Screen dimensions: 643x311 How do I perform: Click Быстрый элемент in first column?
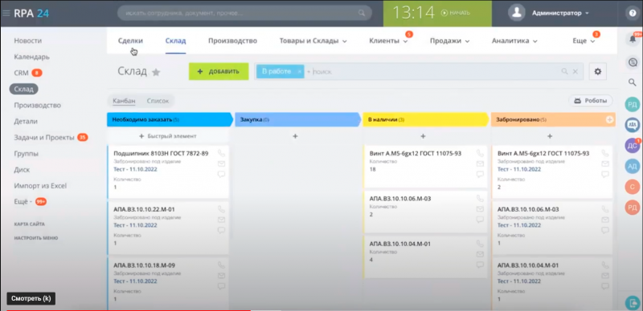168,135
